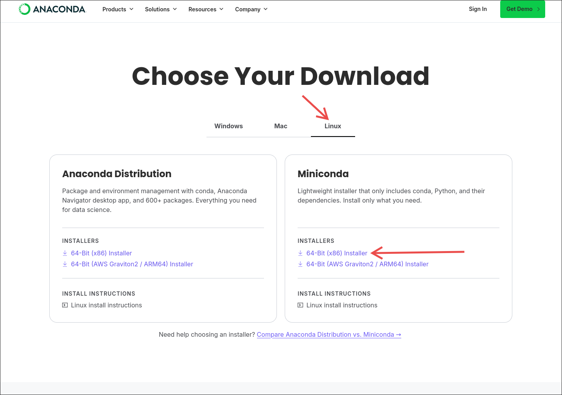The height and width of the screenshot is (395, 562).
Task: Click the description starting 'Package and environment management'
Action: coord(159,200)
